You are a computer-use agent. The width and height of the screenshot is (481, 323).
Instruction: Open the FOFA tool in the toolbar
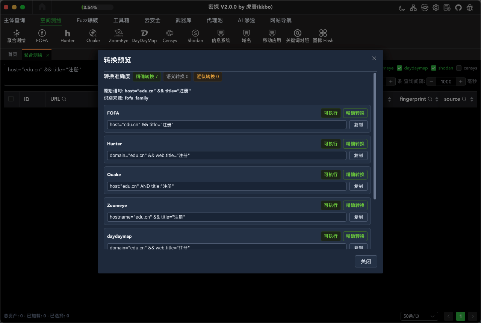(42, 36)
